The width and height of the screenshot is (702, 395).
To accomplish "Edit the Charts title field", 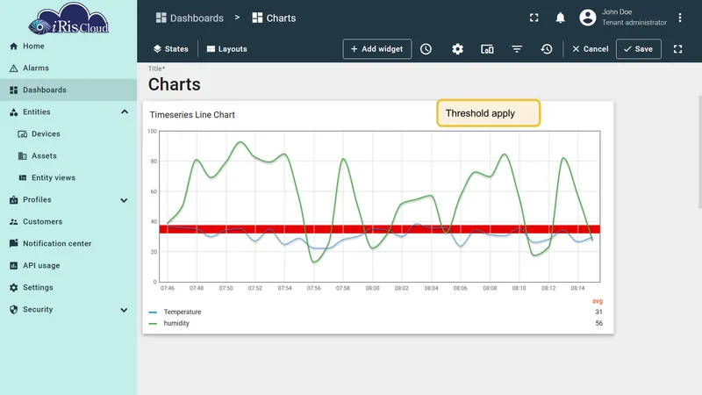I will point(174,84).
